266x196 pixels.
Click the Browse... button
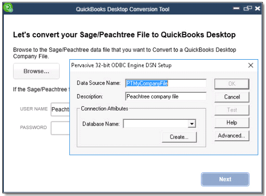[x=36, y=71]
